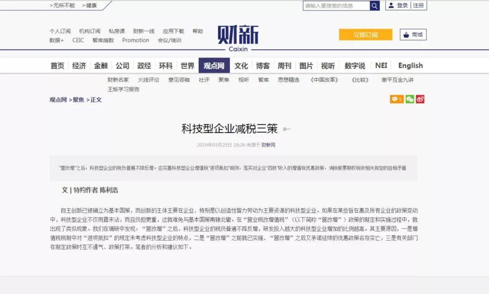
Task: Click 聚焦 in the breadcrumb path
Action: 78,100
